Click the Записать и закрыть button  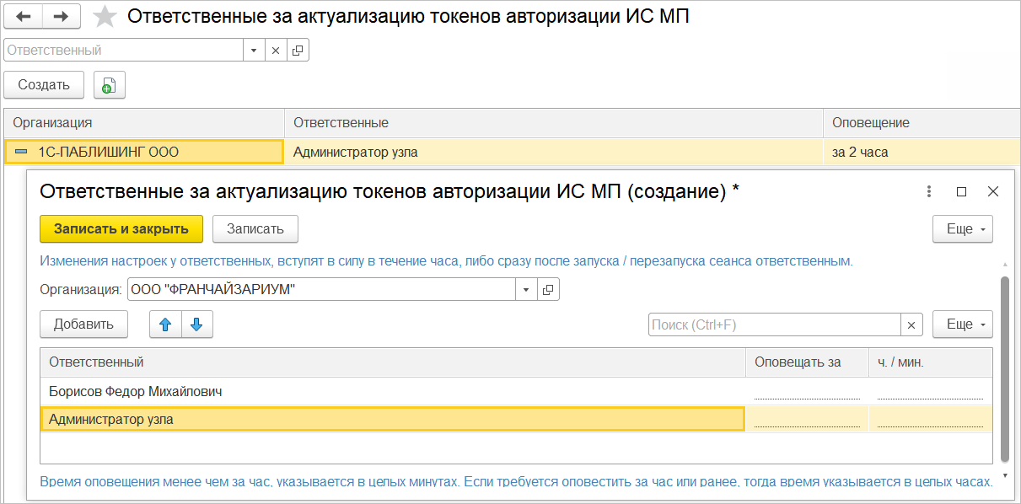[x=121, y=229]
